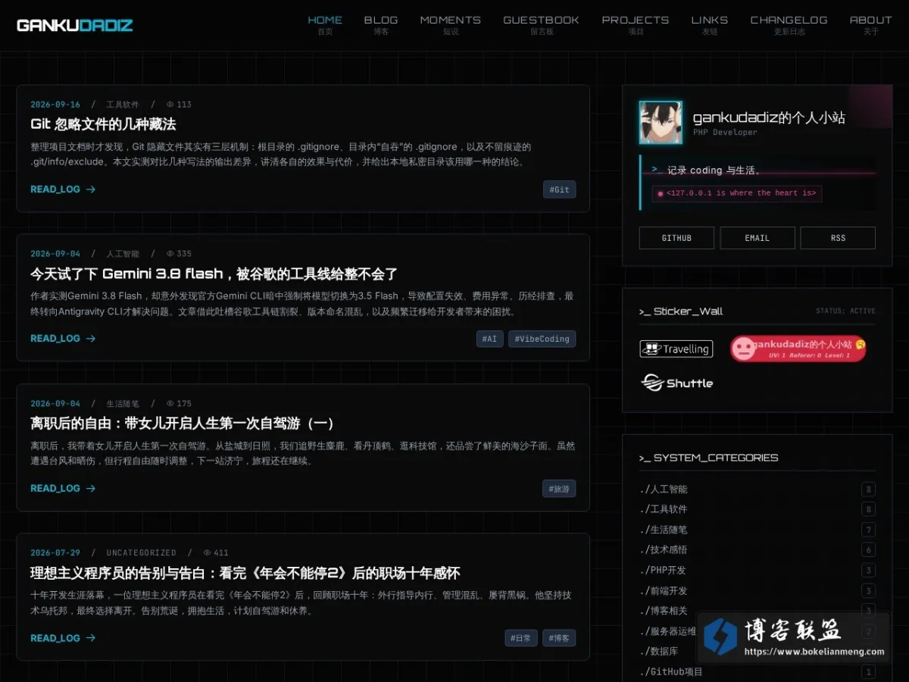Open the post 理想主义程序员的告别与告白
Screen dimensions: 909x682
[245, 573]
